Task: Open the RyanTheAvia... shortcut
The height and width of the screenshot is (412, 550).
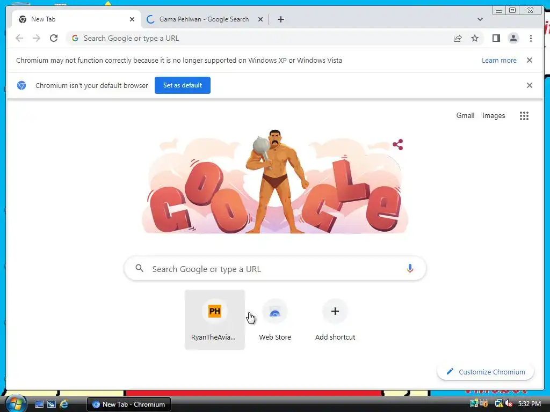Action: coord(215,320)
